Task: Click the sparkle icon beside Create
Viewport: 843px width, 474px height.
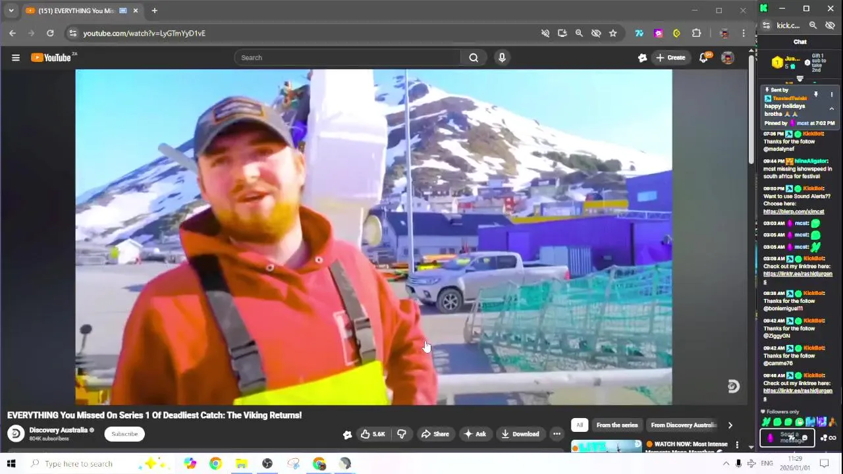Action: 642,57
